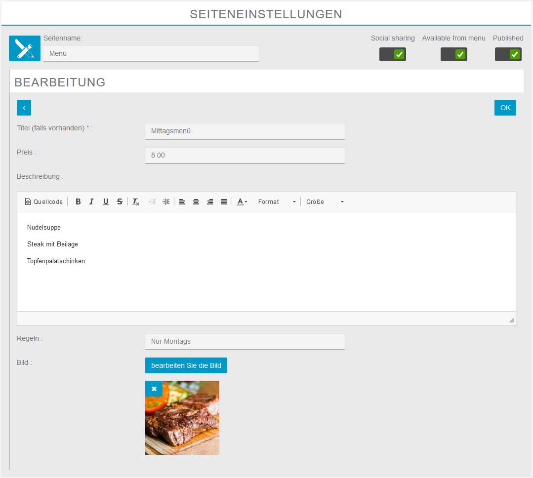Confirm with the OK button

(x=505, y=108)
